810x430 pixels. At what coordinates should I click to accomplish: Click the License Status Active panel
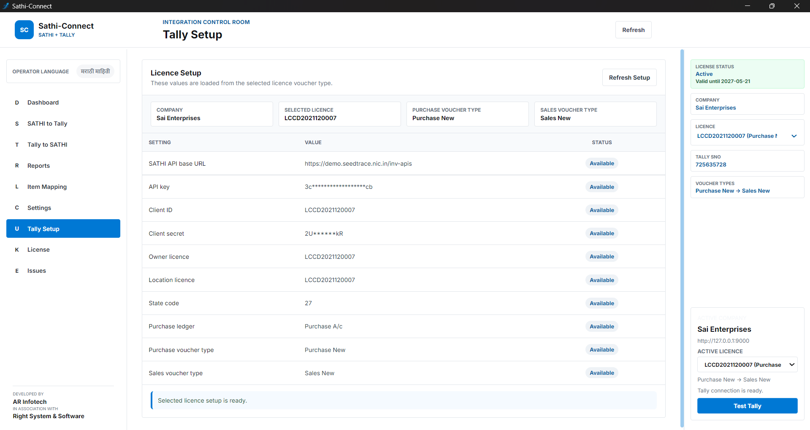pos(747,74)
